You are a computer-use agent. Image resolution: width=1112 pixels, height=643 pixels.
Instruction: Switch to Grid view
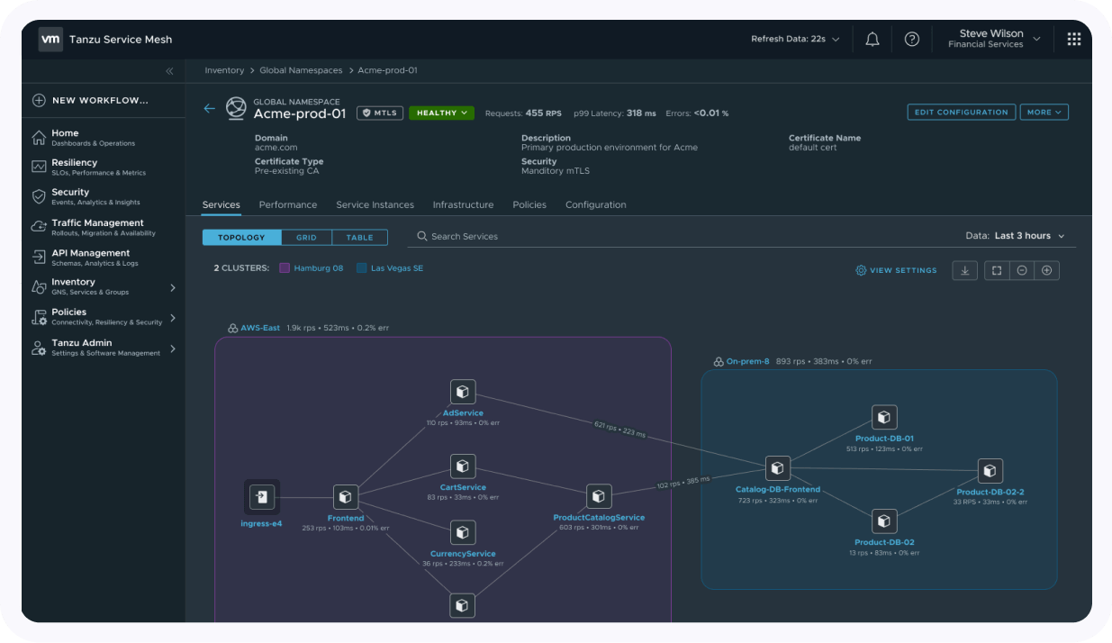pyautogui.click(x=306, y=238)
